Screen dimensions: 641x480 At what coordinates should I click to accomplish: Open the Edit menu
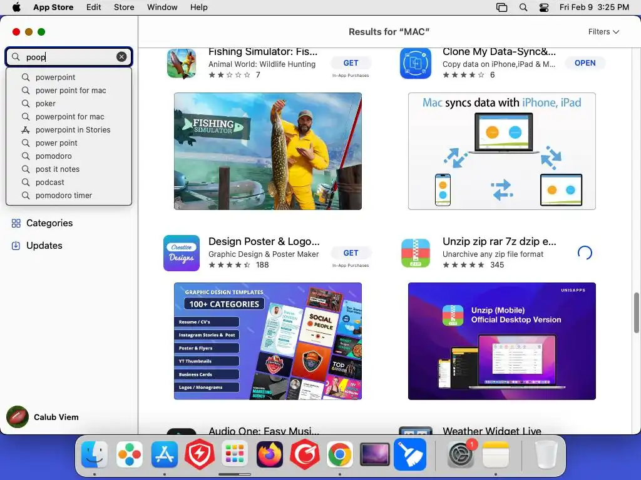[94, 7]
